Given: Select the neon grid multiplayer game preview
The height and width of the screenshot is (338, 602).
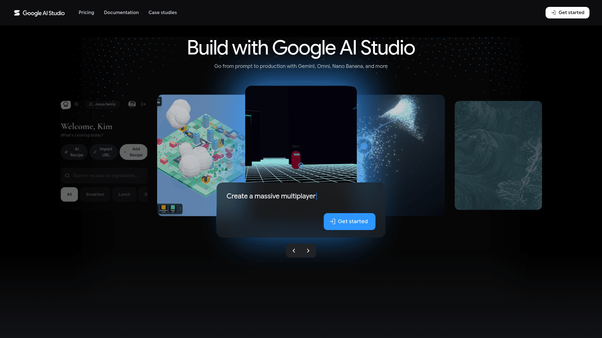Looking at the screenshot, I should tap(301, 134).
